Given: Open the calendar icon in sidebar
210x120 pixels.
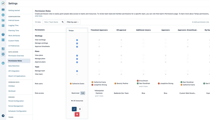Looking at the screenshot, I should pos(3,10).
